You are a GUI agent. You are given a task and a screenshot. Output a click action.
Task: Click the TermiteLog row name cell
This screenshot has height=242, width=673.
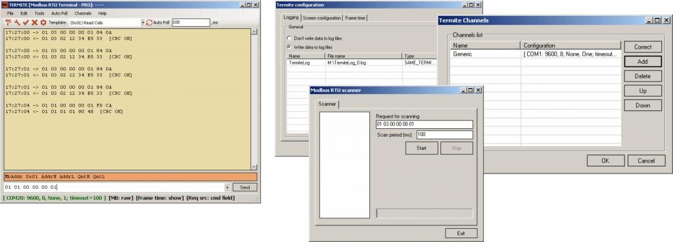(306, 62)
